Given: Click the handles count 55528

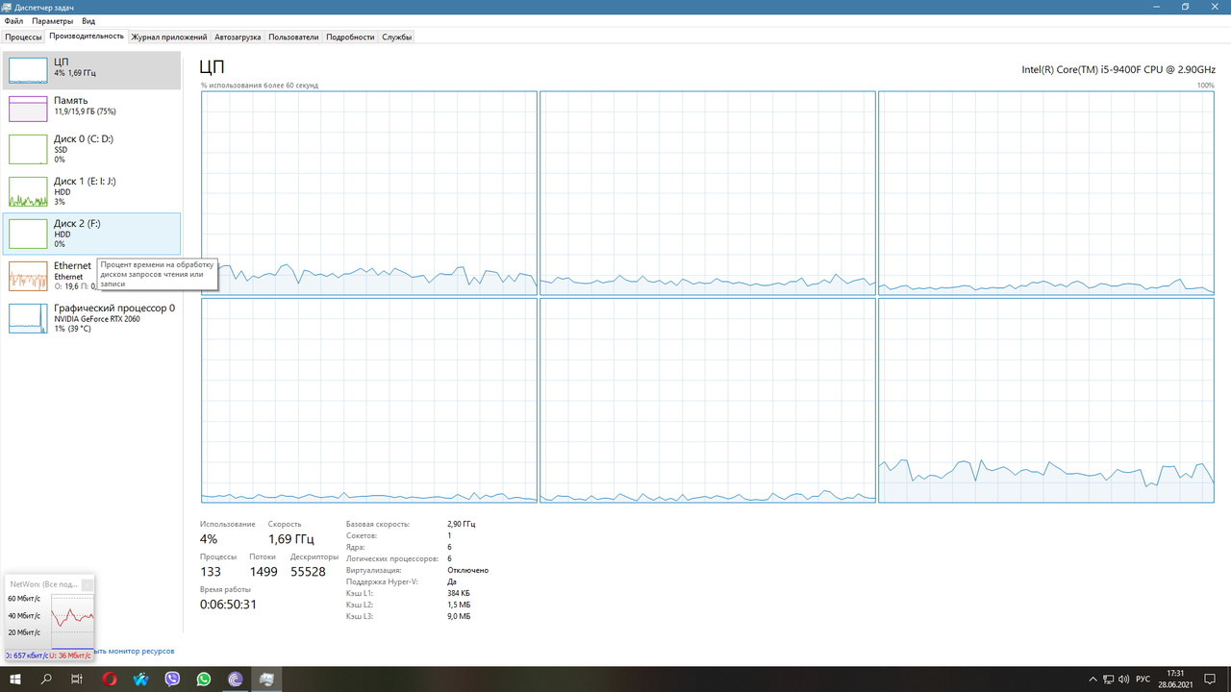Looking at the screenshot, I should [308, 572].
